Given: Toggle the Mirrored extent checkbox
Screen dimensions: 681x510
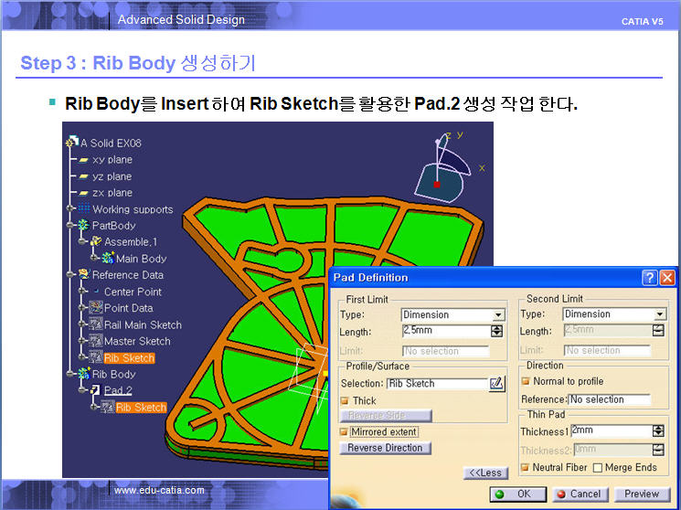Looking at the screenshot, I should pyautogui.click(x=346, y=431).
